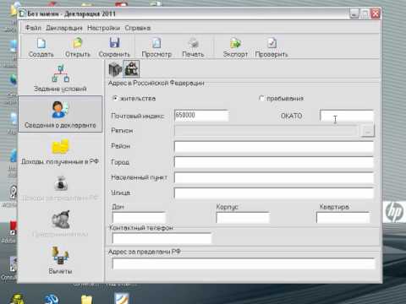The height and width of the screenshot is (304, 406).
Task: Select the жительства radio button
Action: pos(115,98)
